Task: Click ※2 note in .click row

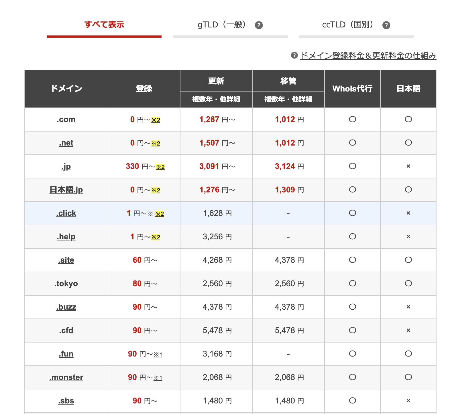Action: pos(160,214)
